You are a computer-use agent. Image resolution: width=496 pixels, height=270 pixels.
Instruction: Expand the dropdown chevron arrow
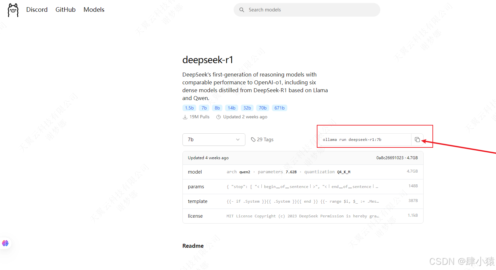(238, 140)
